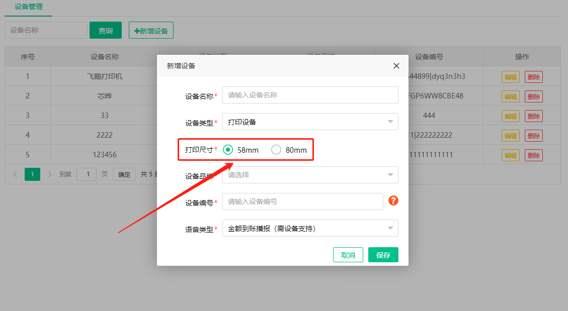The image size is (568, 311).
Task: Click the 确定 page jump button
Action: point(124,174)
